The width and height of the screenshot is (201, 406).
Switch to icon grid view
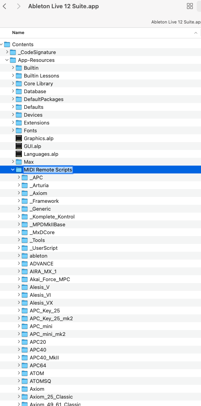click(x=190, y=6)
